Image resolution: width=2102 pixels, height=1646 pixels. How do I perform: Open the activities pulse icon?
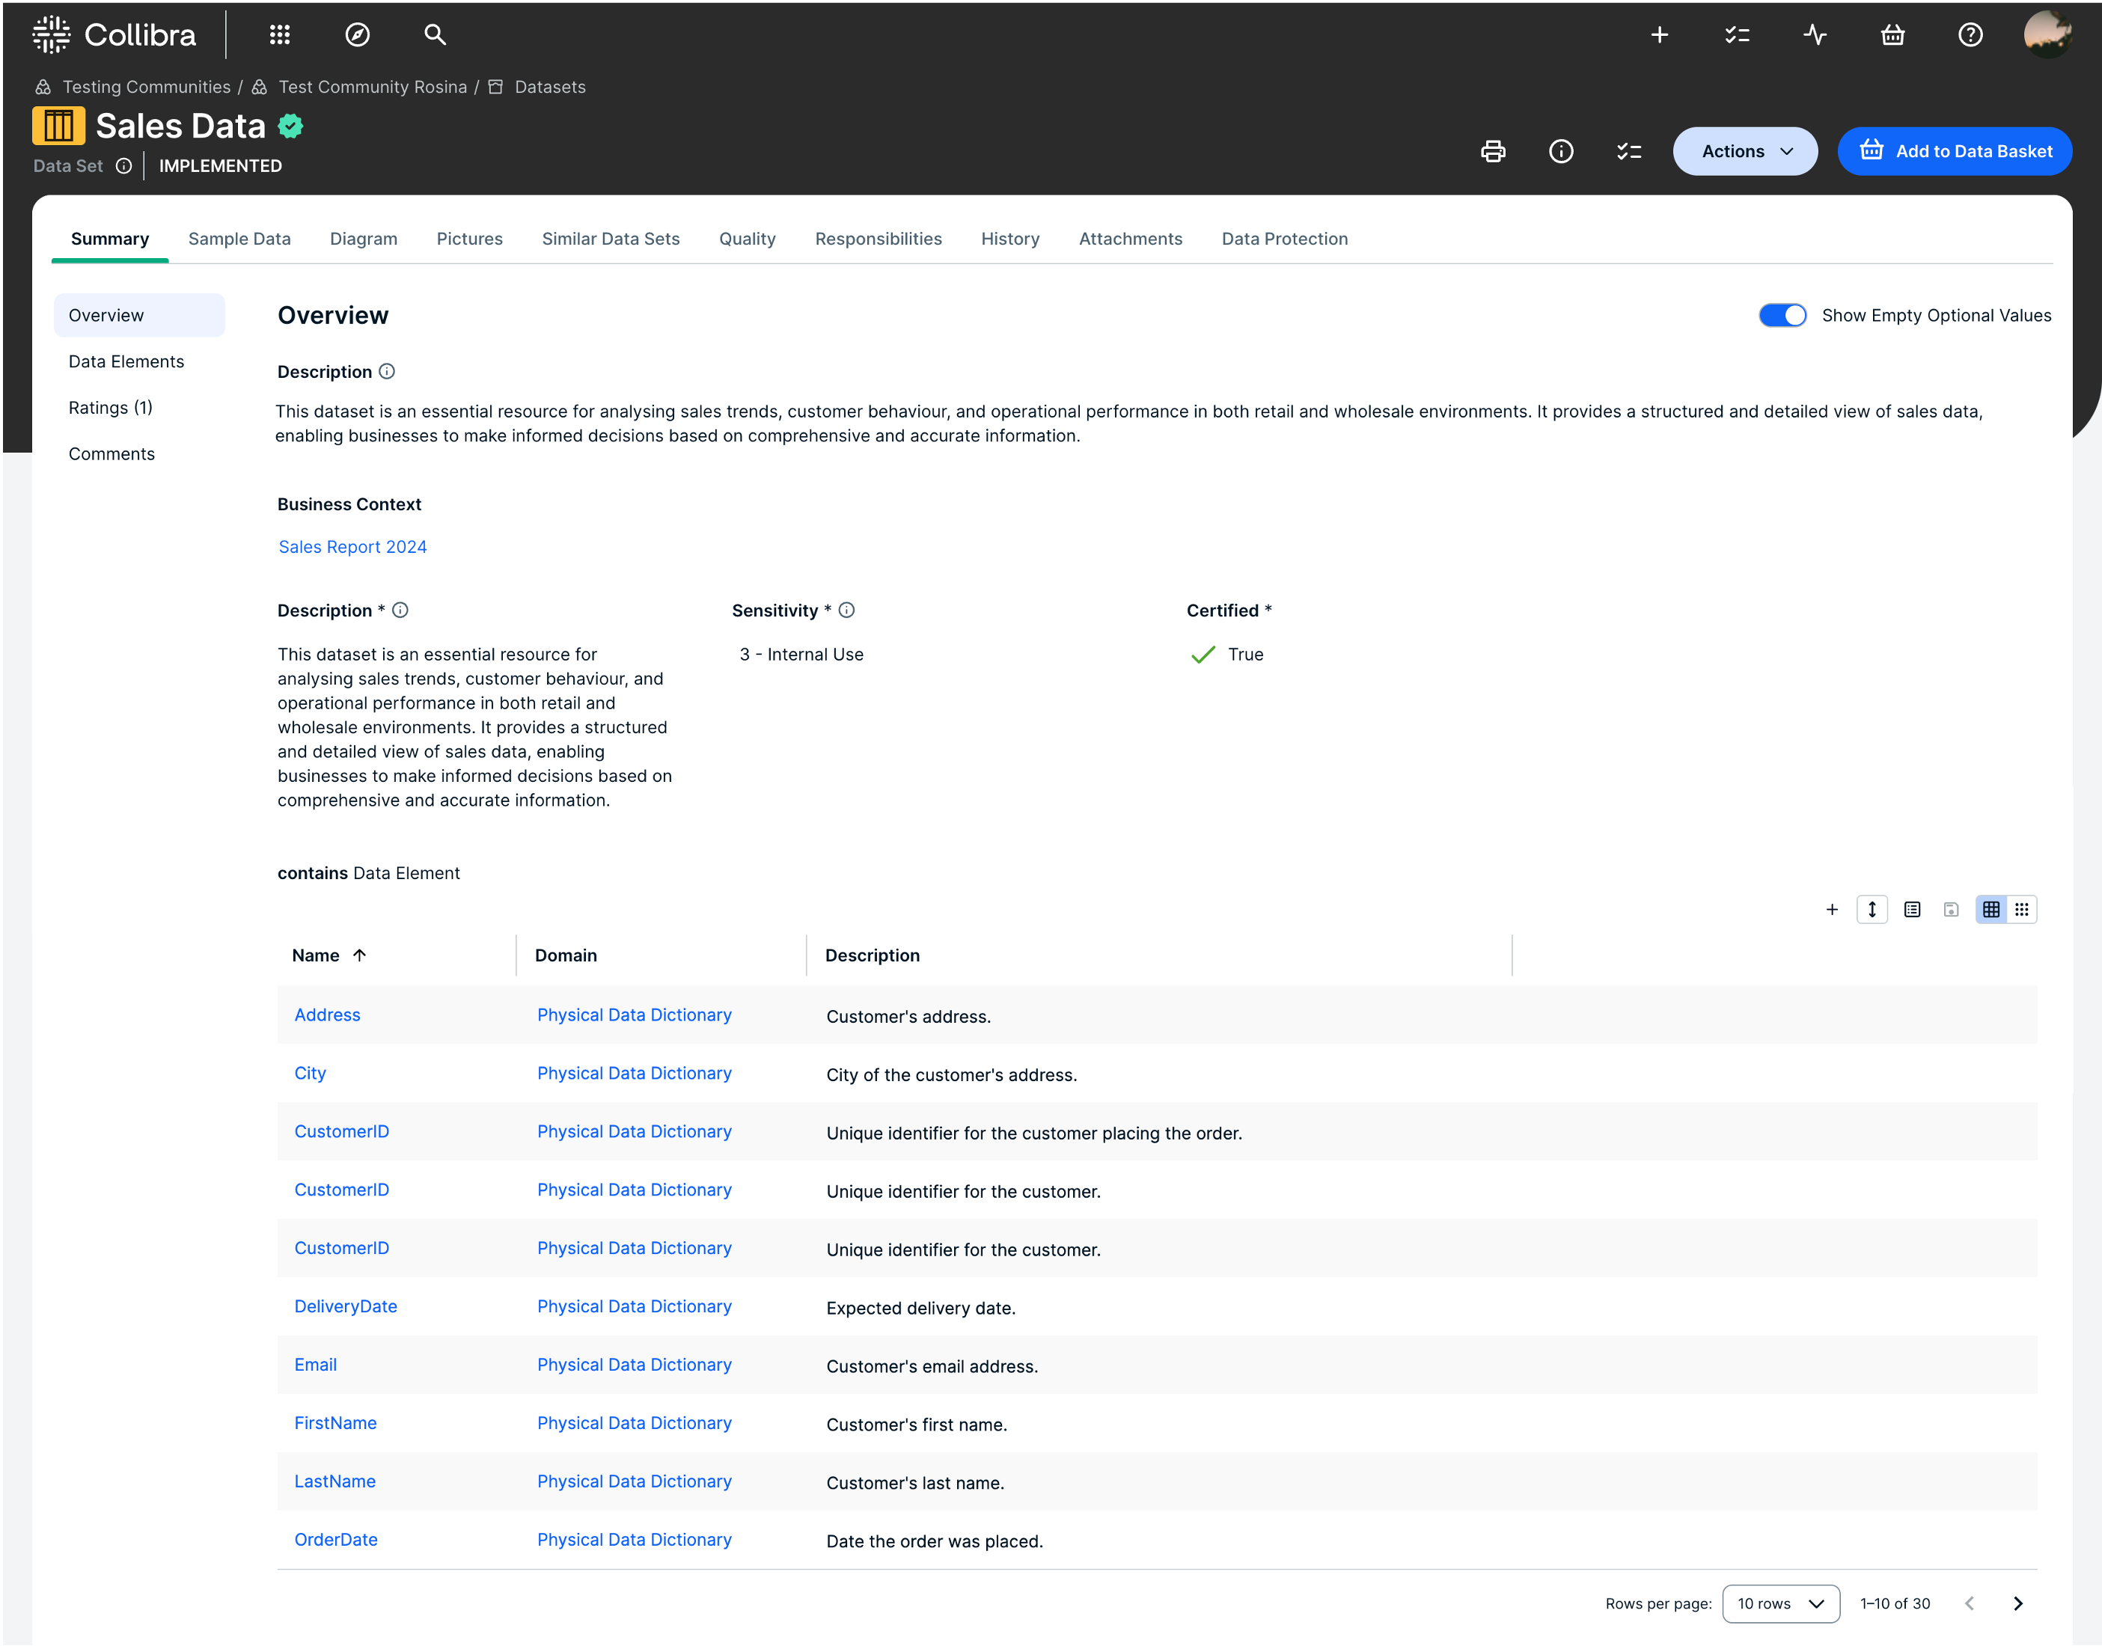(1815, 34)
